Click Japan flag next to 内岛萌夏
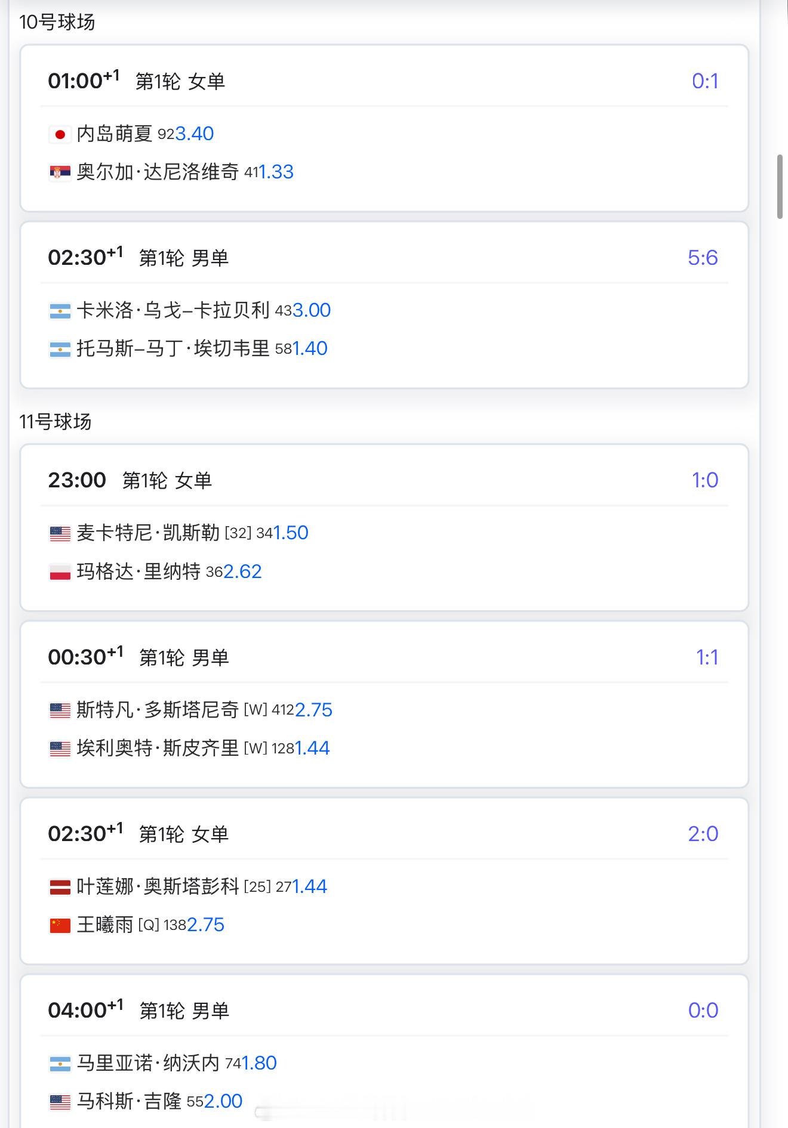This screenshot has height=1128, width=788. pos(60,134)
